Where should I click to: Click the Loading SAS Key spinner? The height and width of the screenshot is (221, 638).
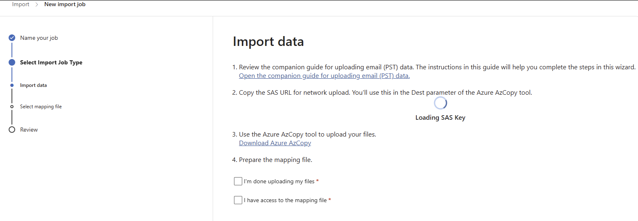440,103
